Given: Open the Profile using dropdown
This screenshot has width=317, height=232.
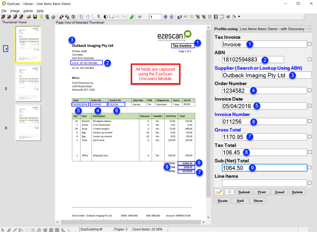Looking at the screenshot, I should tap(275, 29).
